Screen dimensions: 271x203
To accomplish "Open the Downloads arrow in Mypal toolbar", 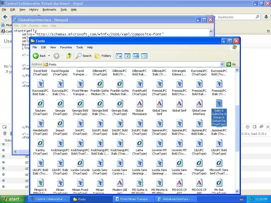I will [266, 17].
